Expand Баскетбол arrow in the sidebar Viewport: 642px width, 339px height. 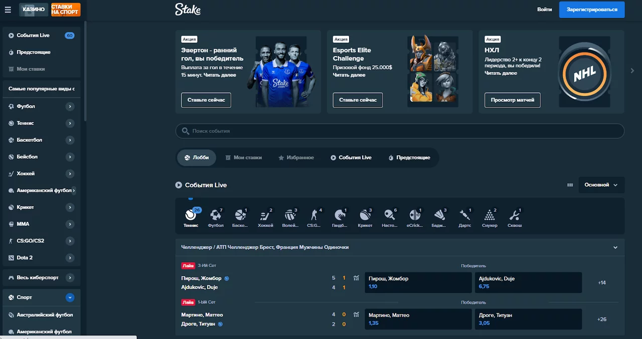[x=70, y=140]
